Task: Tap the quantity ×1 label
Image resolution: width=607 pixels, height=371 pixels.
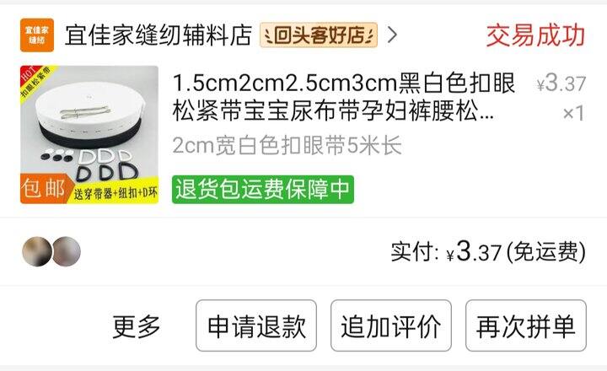Action: click(573, 113)
